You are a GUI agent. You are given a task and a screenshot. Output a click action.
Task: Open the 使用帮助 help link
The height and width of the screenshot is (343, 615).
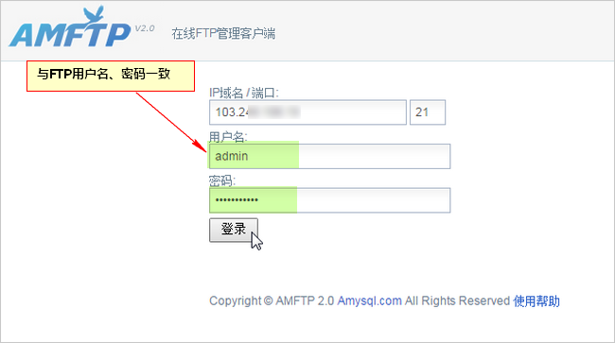click(x=536, y=300)
